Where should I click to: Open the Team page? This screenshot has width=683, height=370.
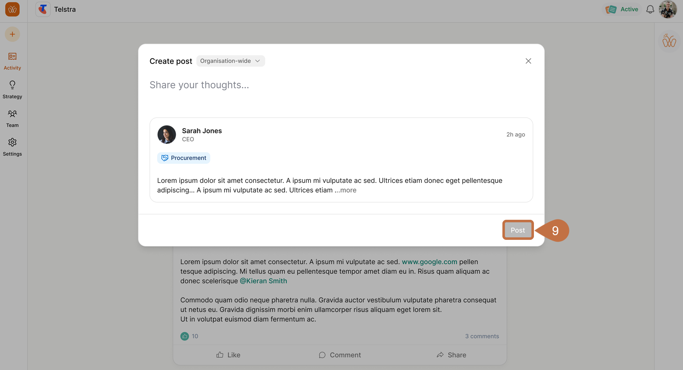[12, 118]
